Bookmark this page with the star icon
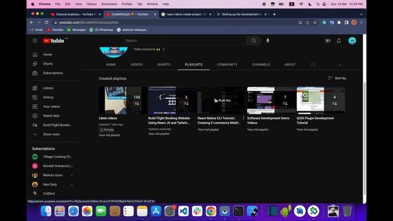 pyautogui.click(x=315, y=23)
